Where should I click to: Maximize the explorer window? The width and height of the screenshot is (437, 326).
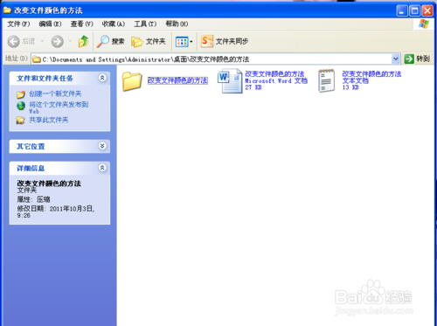coord(415,11)
